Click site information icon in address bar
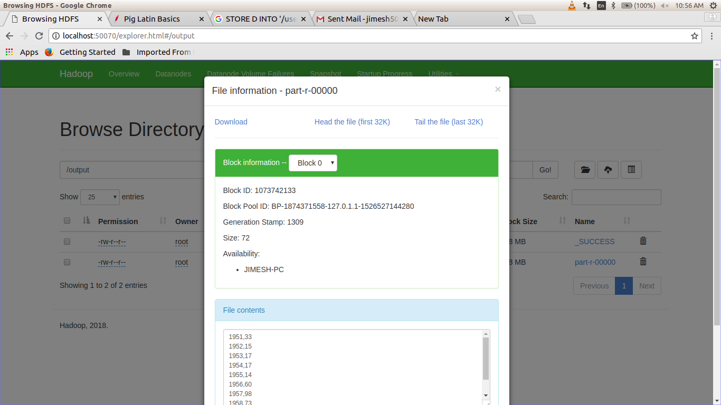Screen dimensions: 721x405 (56, 36)
